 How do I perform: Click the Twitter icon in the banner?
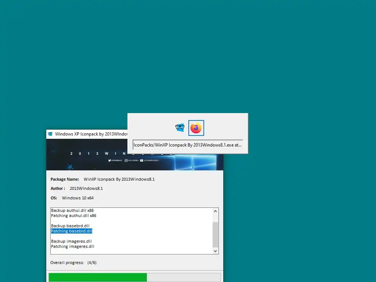pyautogui.click(x=109, y=160)
